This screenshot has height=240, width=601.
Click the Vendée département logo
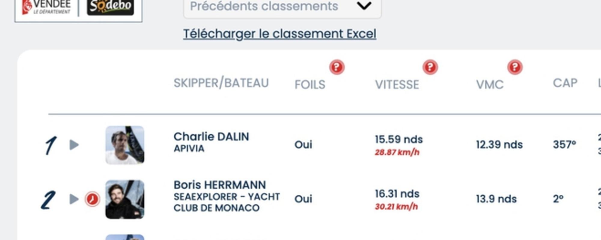coord(47,7)
